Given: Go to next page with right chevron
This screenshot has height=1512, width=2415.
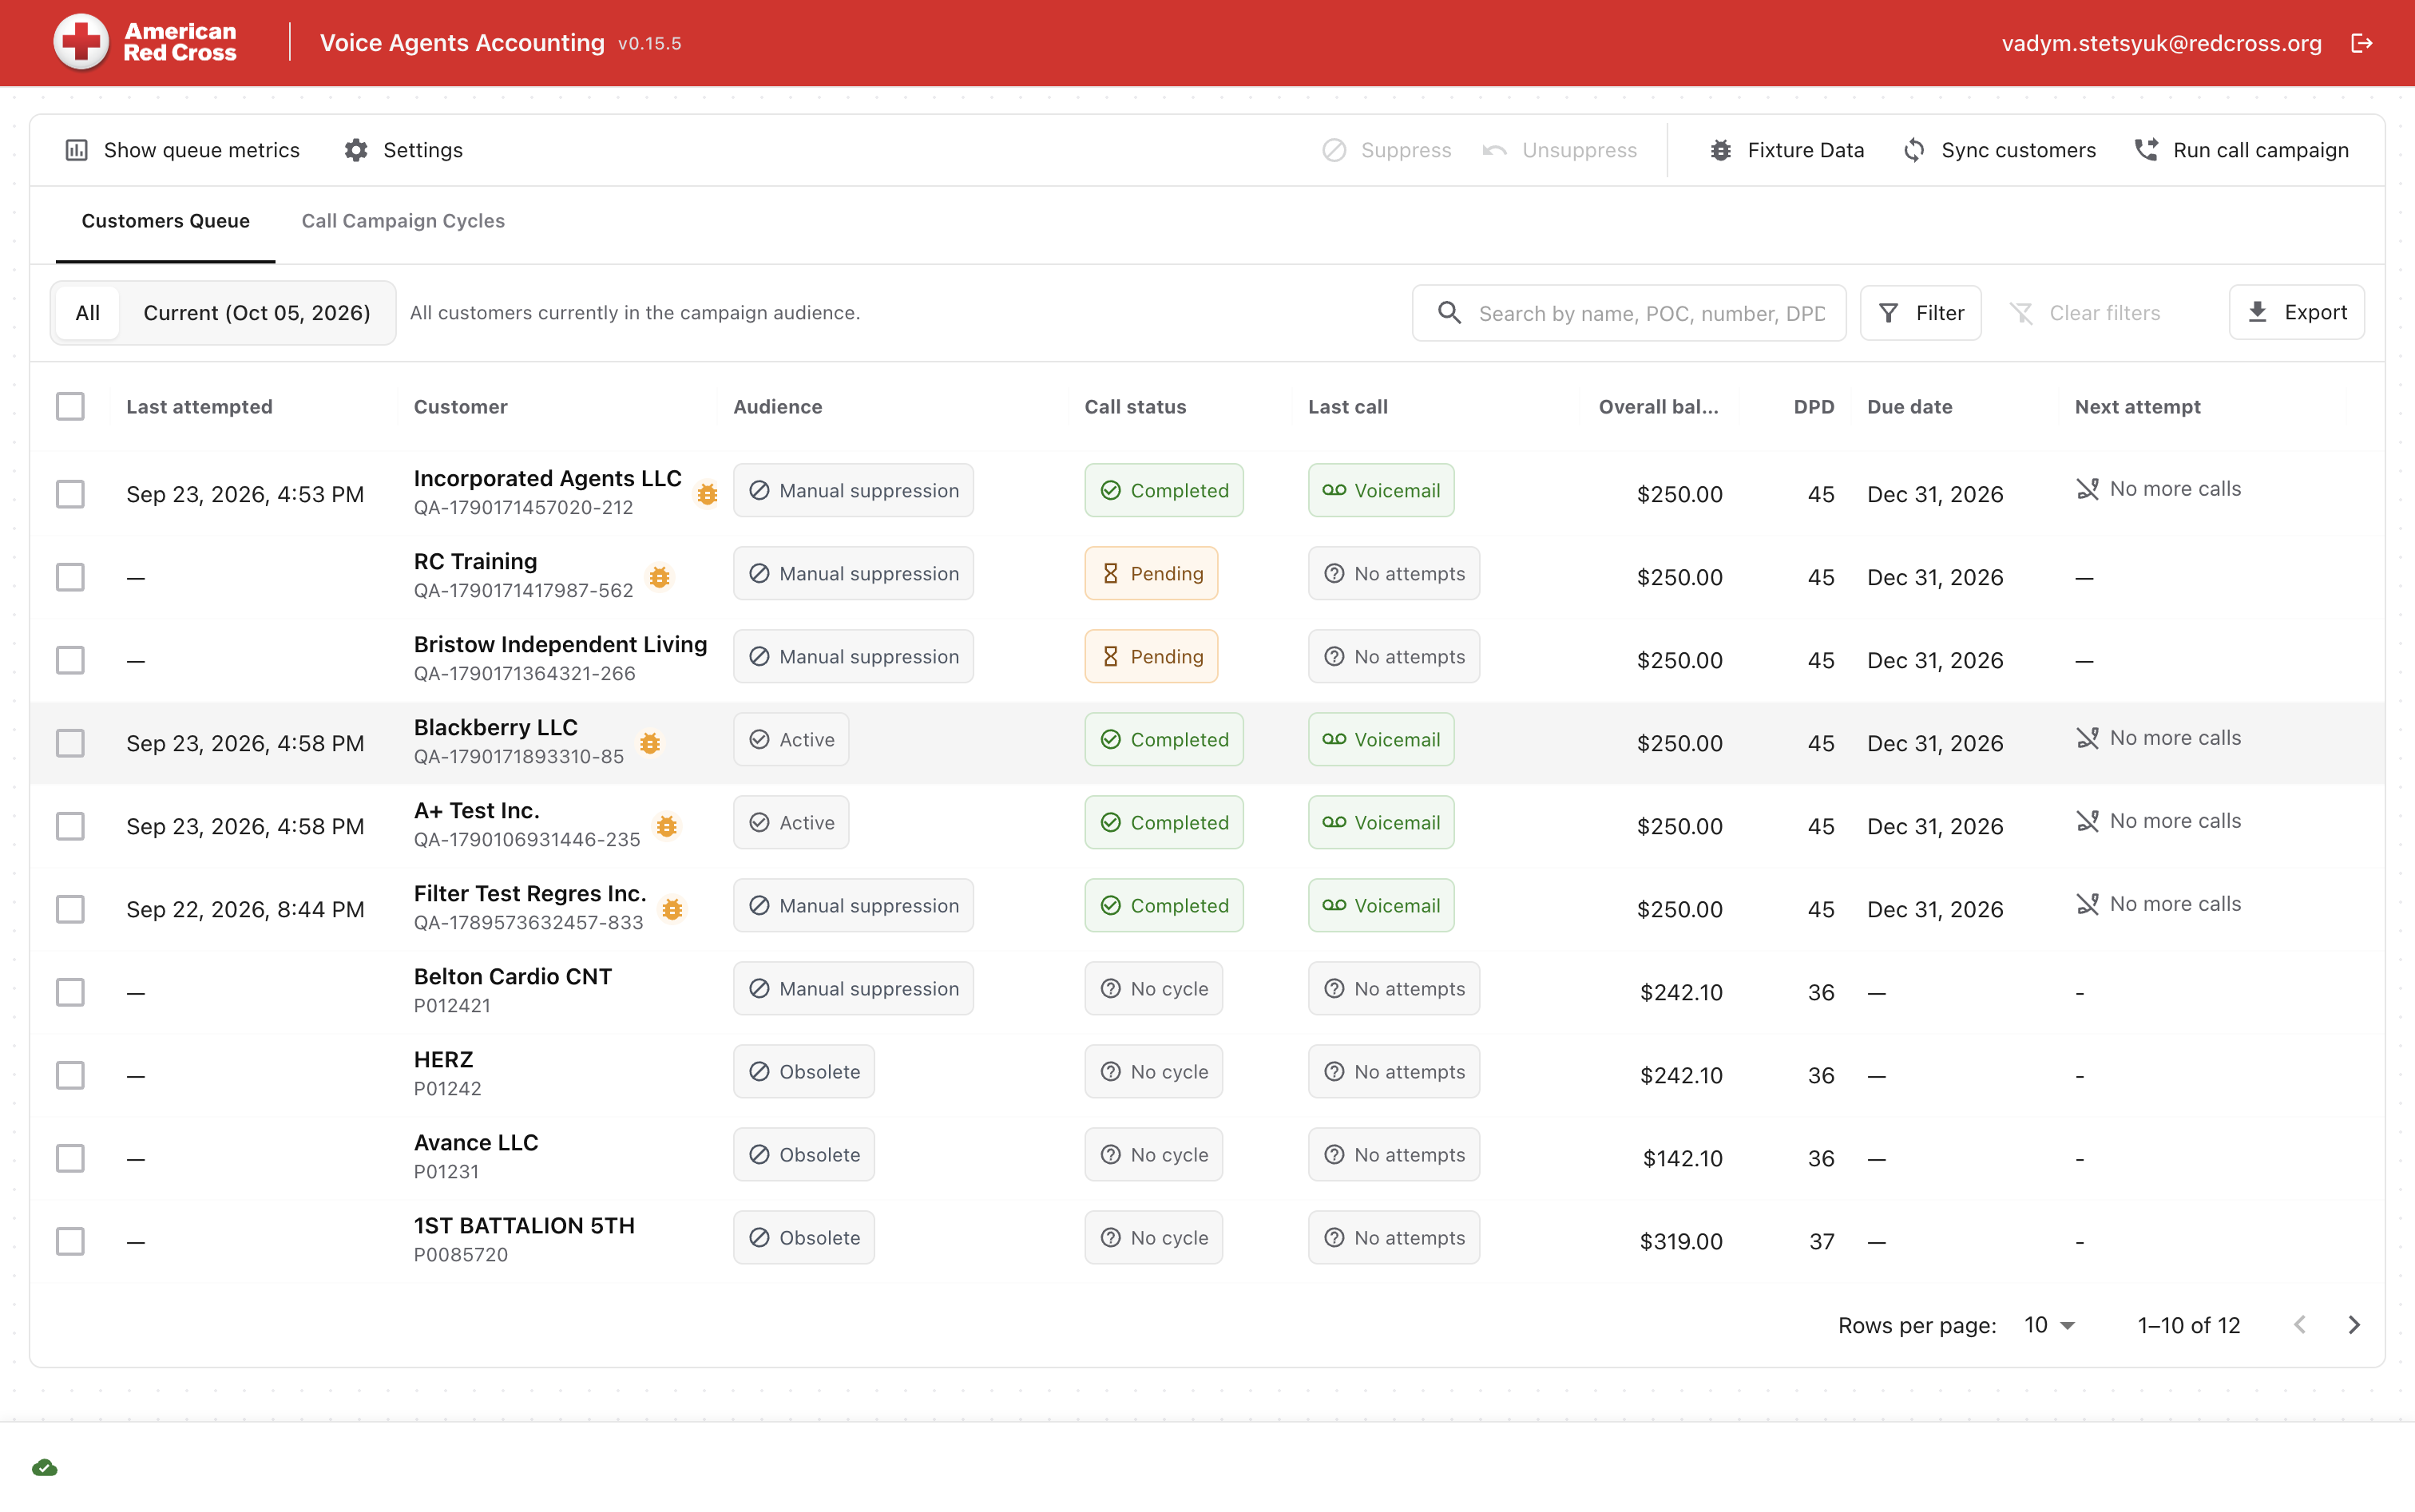Looking at the screenshot, I should pyautogui.click(x=2354, y=1325).
